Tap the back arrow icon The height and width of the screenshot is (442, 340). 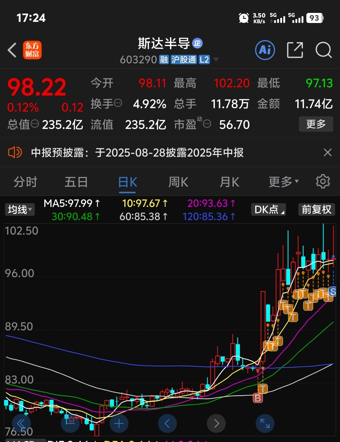pyautogui.click(x=12, y=50)
